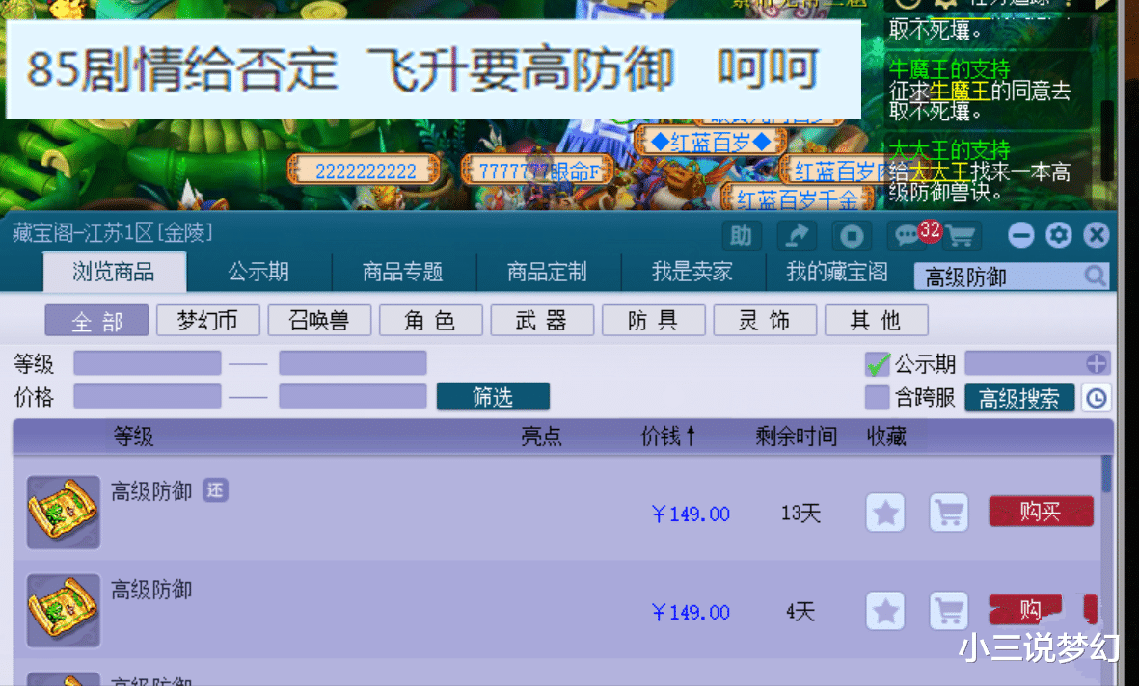Click the 牛魔王 link in quest tracker
Image resolution: width=1139 pixels, height=686 pixels.
coord(960,92)
